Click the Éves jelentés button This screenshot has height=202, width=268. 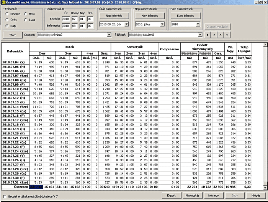pos(185,16)
